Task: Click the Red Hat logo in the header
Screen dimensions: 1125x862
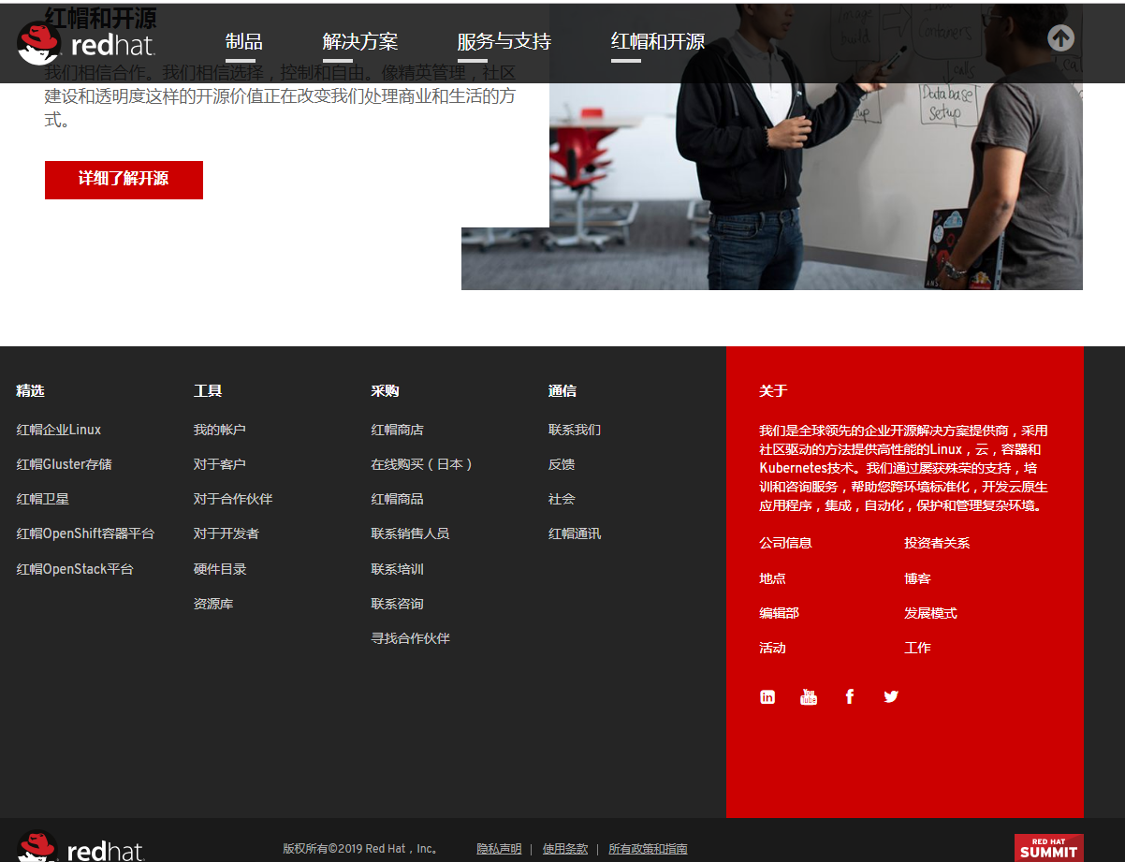Action: pyautogui.click(x=86, y=43)
